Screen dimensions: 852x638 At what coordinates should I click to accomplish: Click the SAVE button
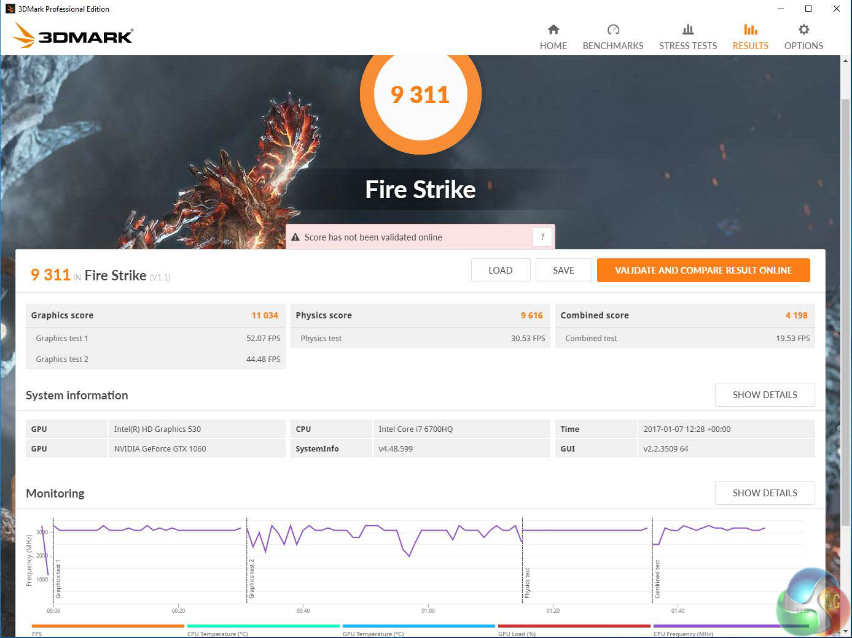(x=564, y=271)
